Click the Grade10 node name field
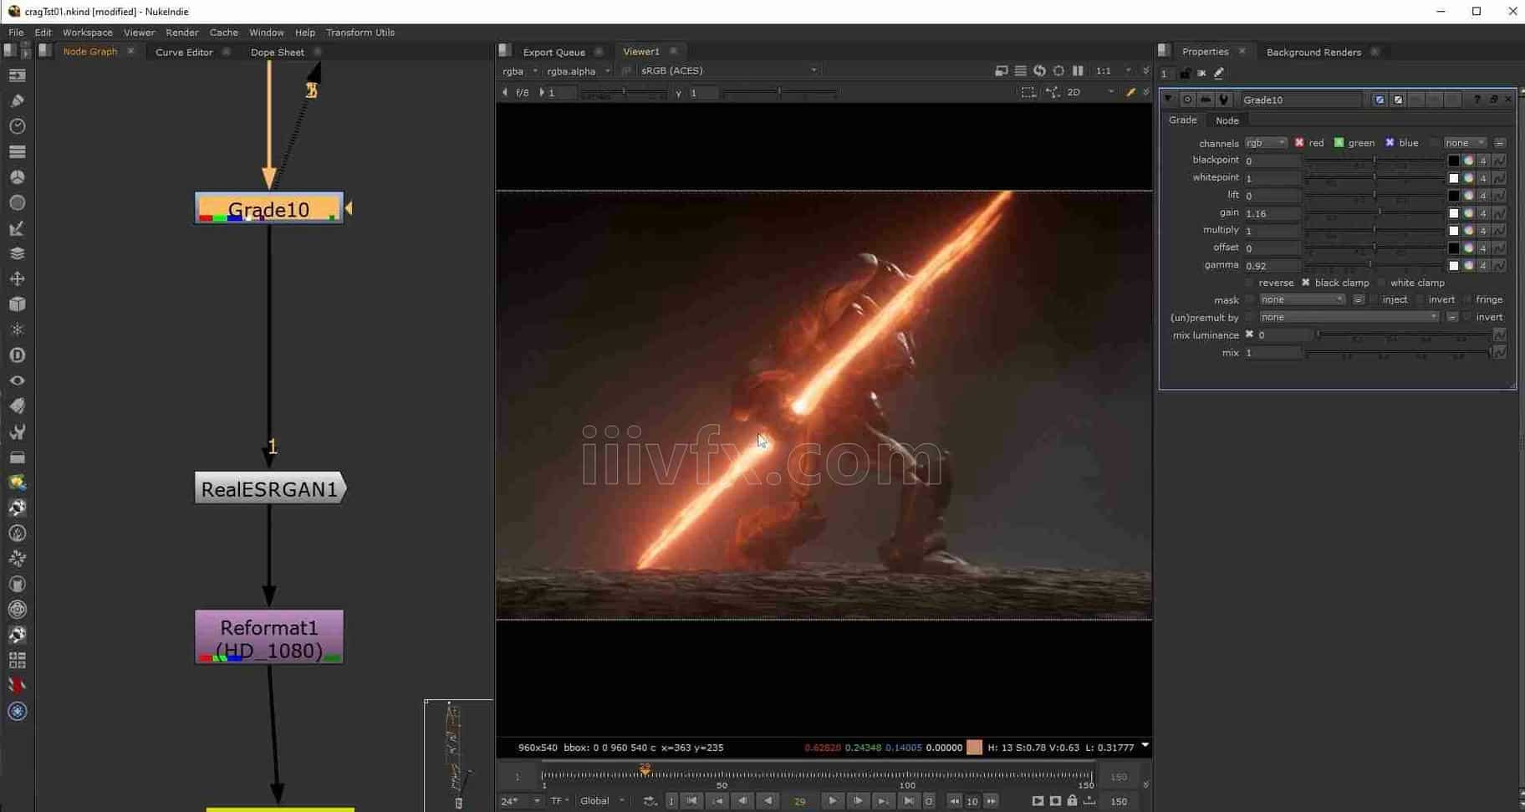This screenshot has width=1525, height=812. click(1301, 100)
